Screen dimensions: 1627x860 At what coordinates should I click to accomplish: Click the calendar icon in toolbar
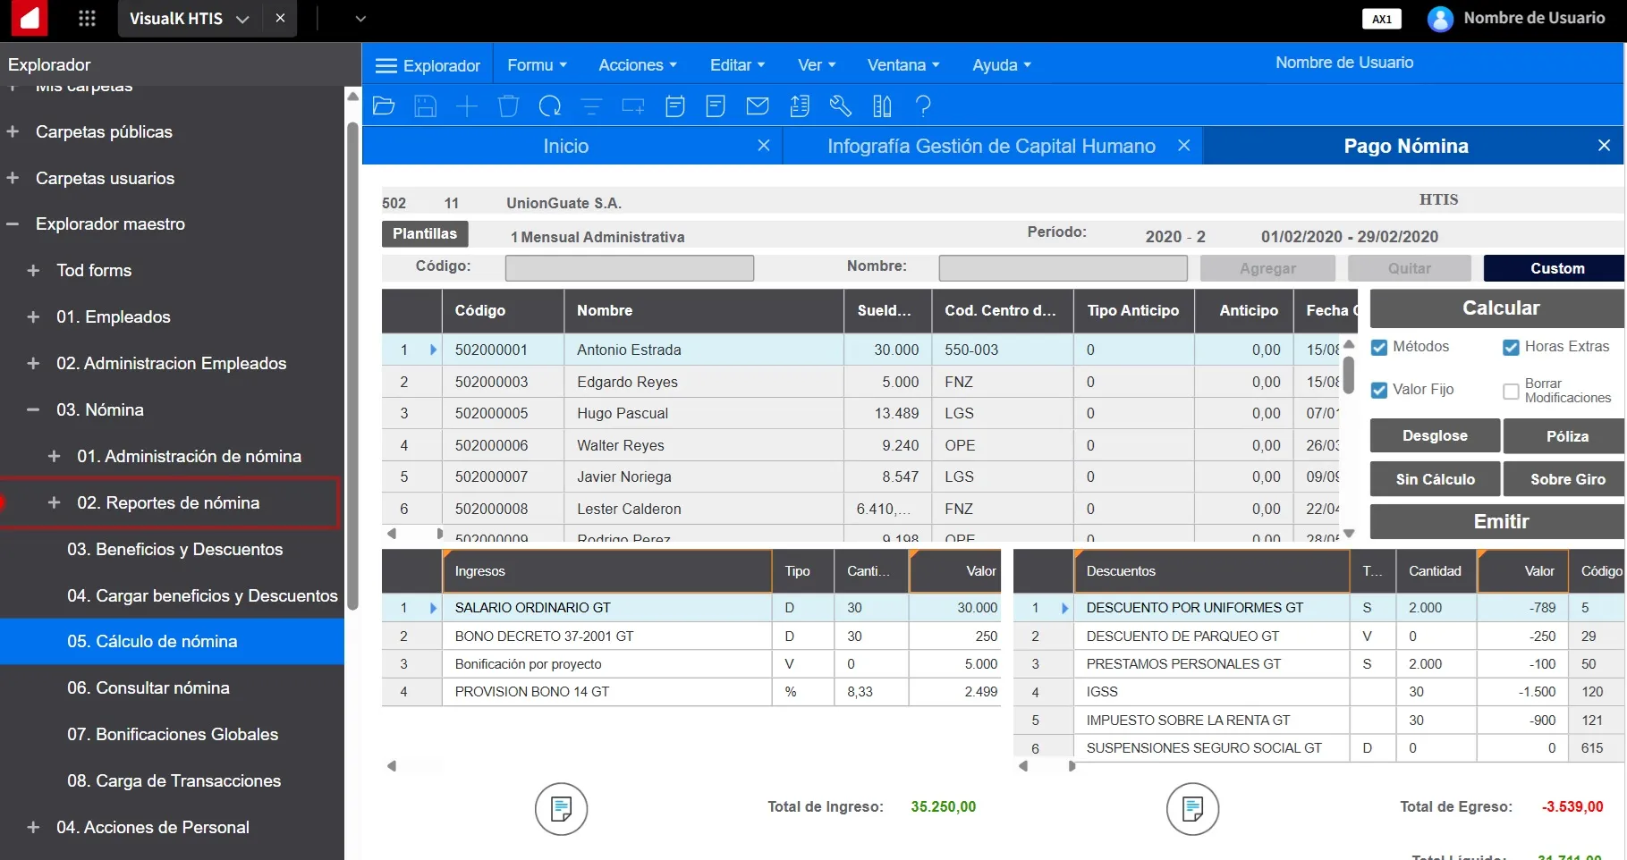coord(675,106)
